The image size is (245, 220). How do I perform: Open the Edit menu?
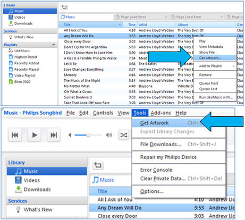83,113
